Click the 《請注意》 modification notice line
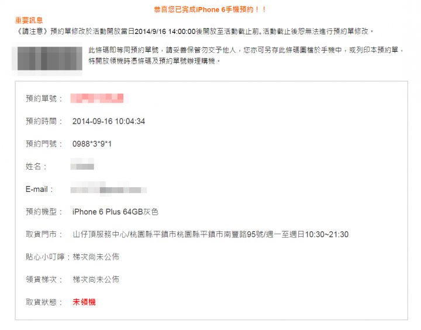 point(194,31)
